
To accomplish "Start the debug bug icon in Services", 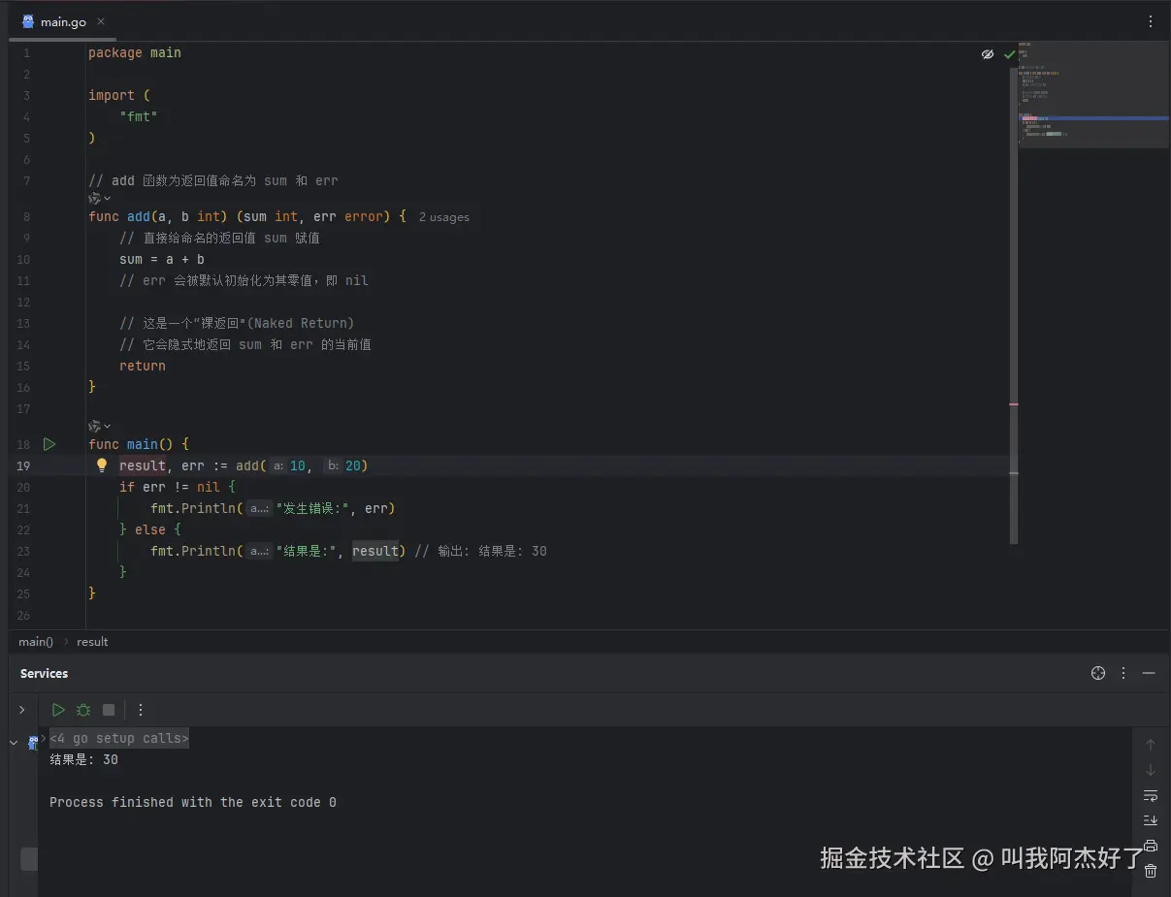I will (x=83, y=710).
